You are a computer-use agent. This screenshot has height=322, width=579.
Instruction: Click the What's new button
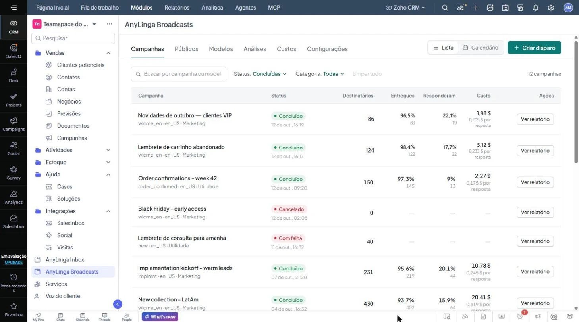tap(160, 317)
